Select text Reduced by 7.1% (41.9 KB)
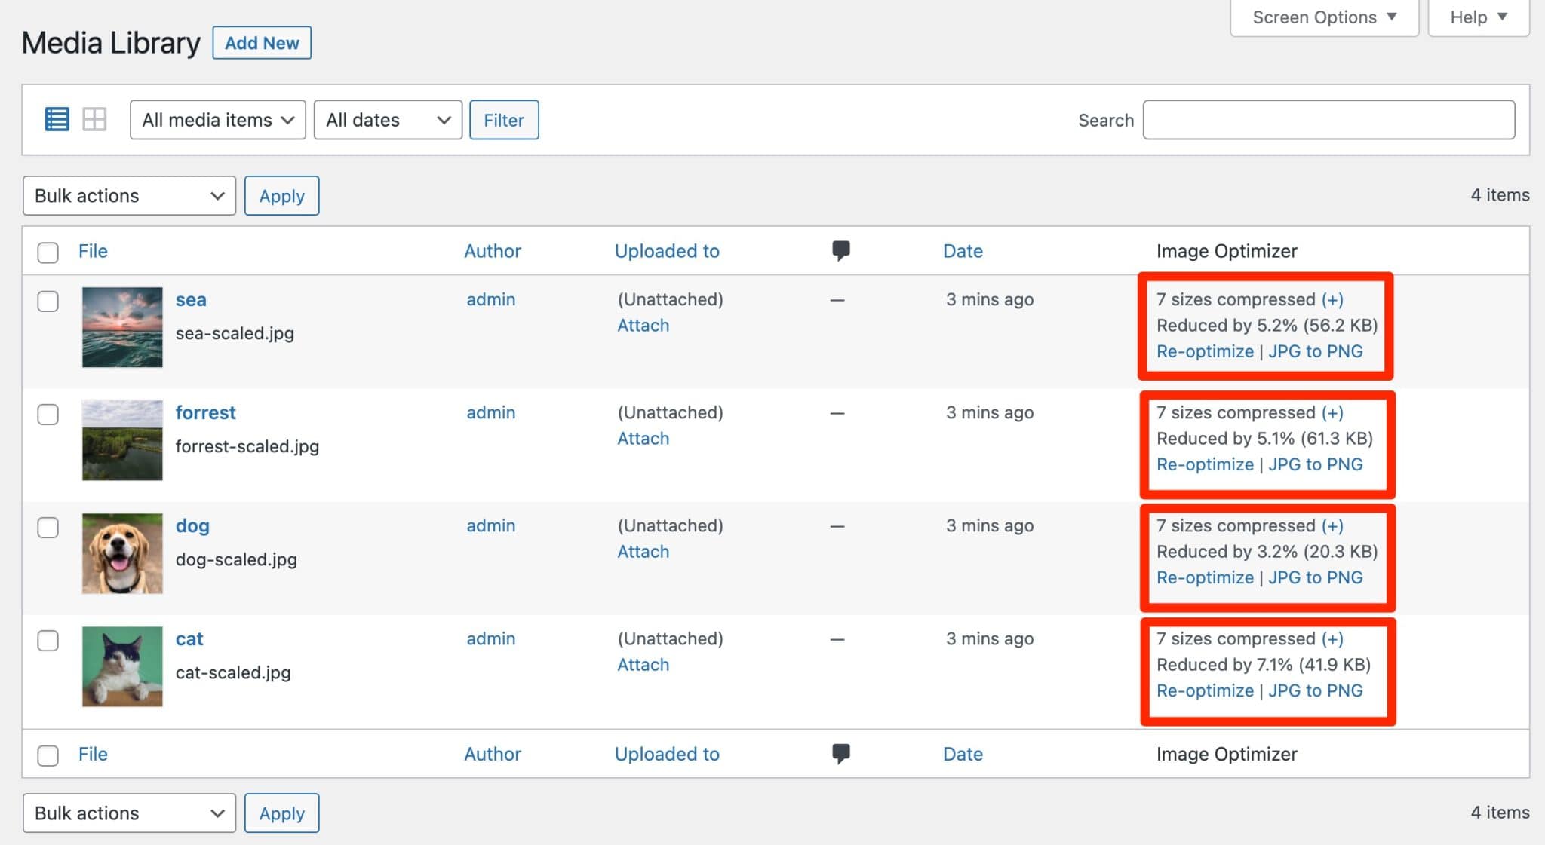The image size is (1545, 845). (x=1264, y=664)
